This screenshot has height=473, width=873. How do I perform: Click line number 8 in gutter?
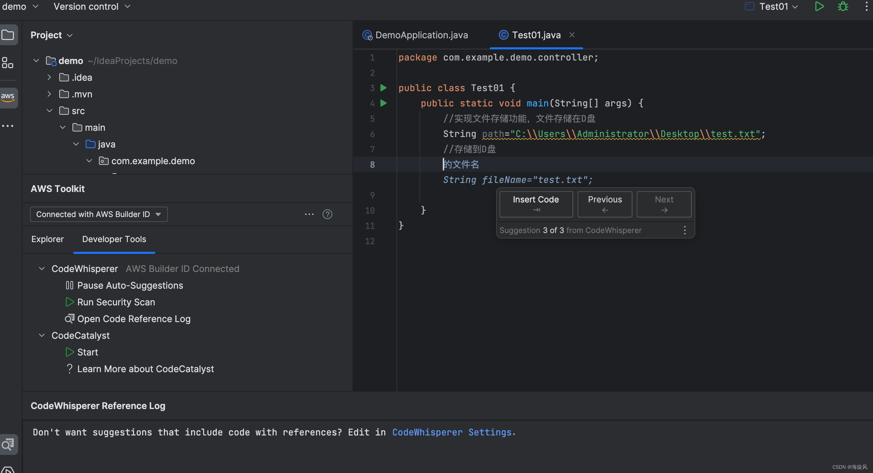pyautogui.click(x=372, y=165)
